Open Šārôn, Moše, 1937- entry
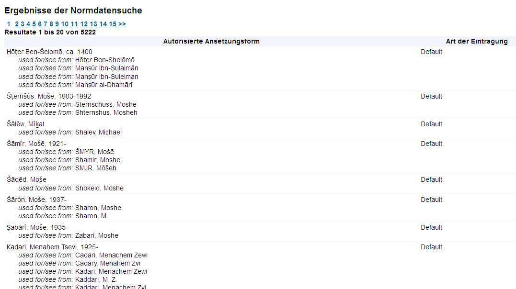516x289 pixels. (36, 200)
